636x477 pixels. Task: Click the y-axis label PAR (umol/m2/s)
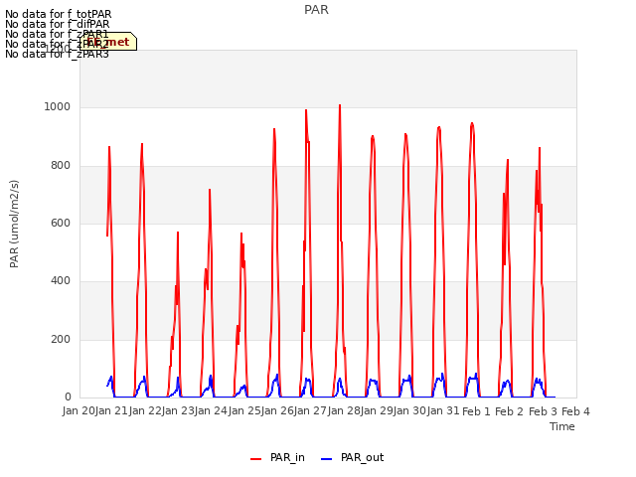tap(14, 224)
